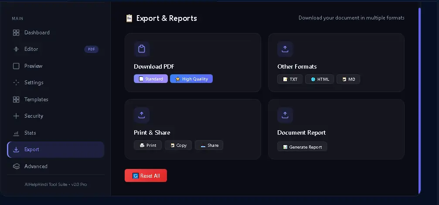Click the 'MAIN' sidebar label
439x205 pixels.
tap(17, 18)
